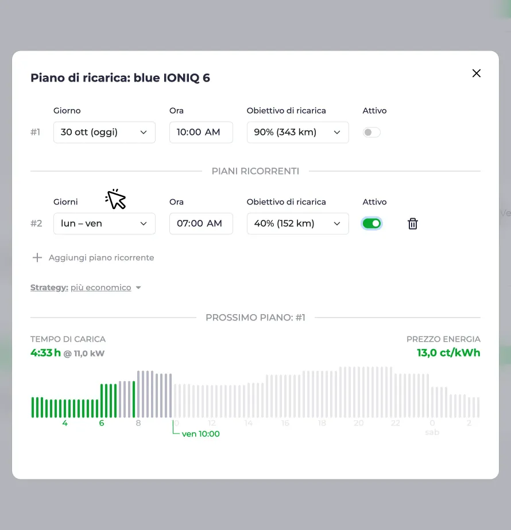This screenshot has height=530, width=511.
Task: Open the 90% (343 km) charge goal dropdown
Action: [298, 132]
